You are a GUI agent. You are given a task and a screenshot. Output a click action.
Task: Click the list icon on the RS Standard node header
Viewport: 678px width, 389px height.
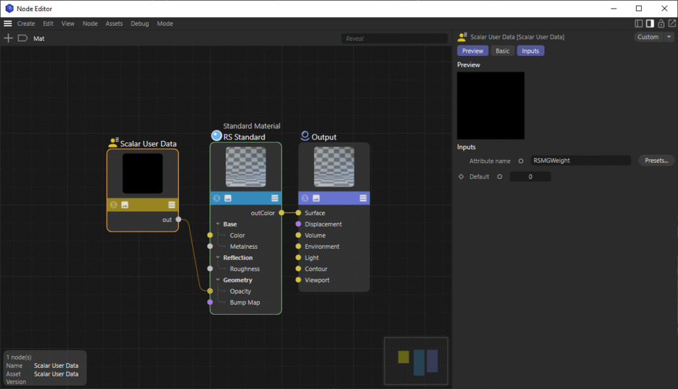(274, 198)
